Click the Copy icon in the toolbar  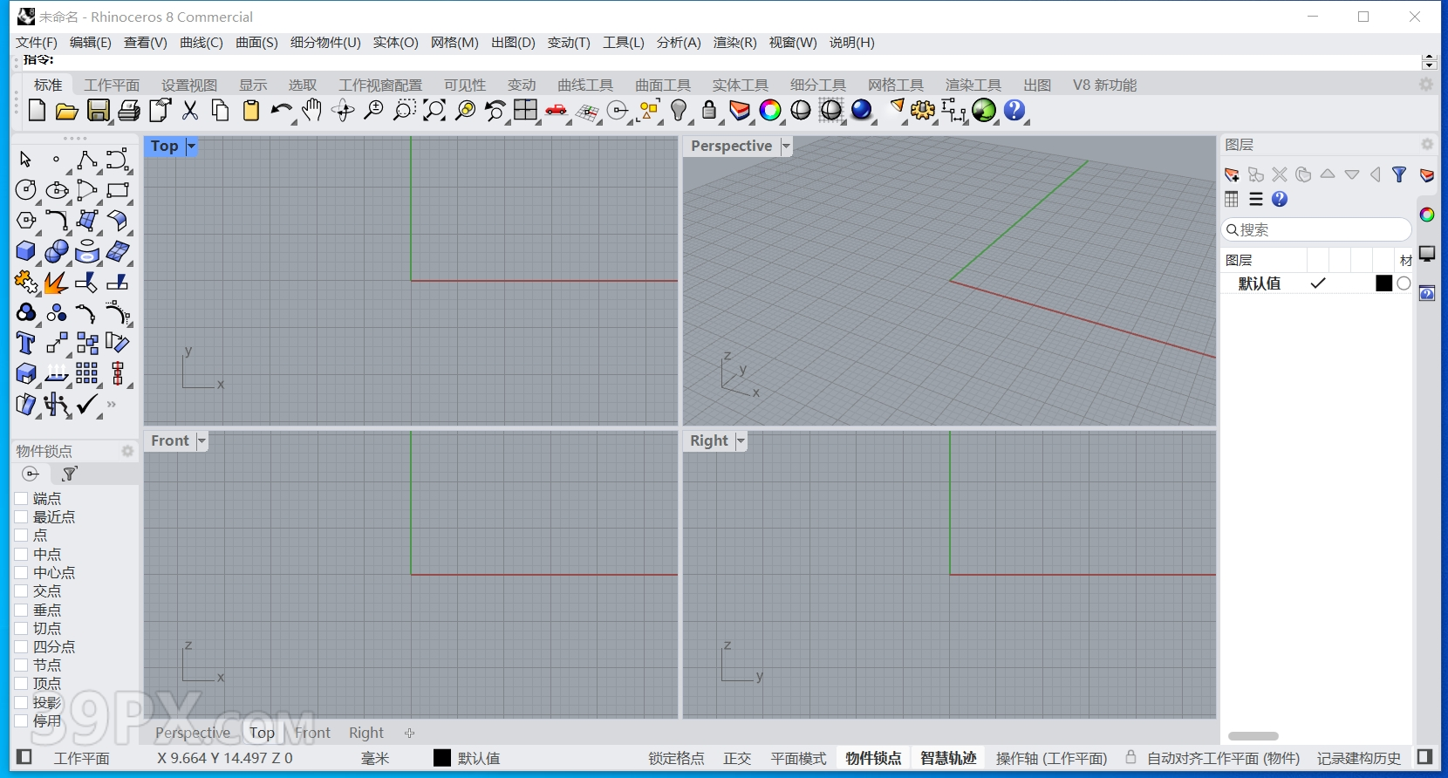[221, 110]
